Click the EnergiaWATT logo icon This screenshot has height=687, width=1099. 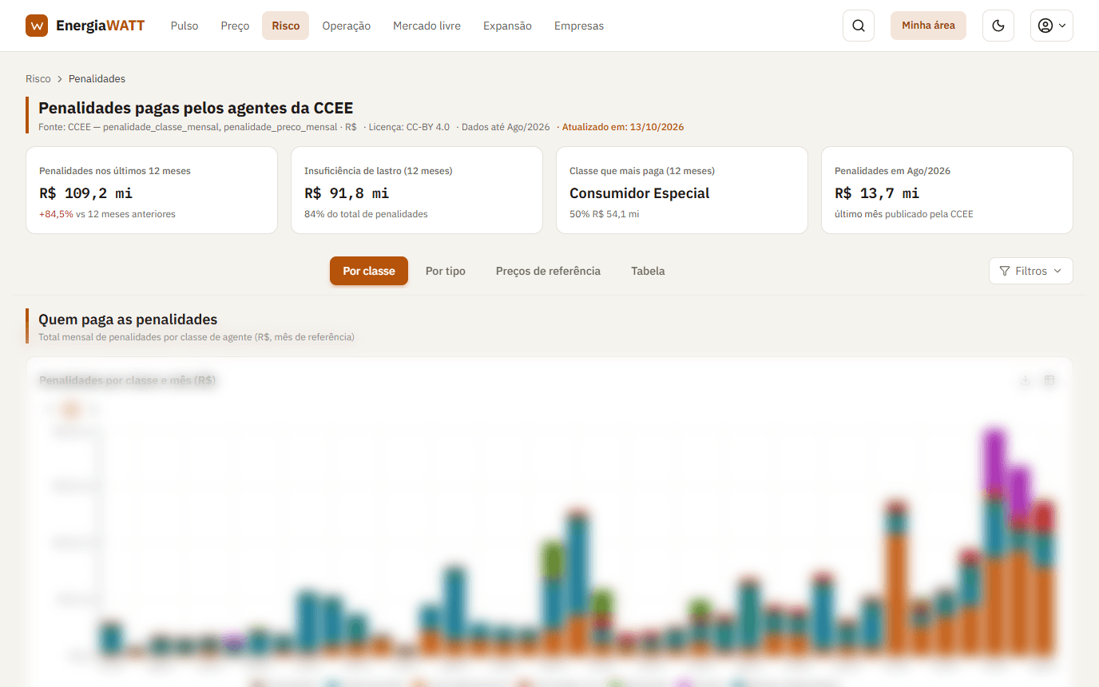(37, 26)
